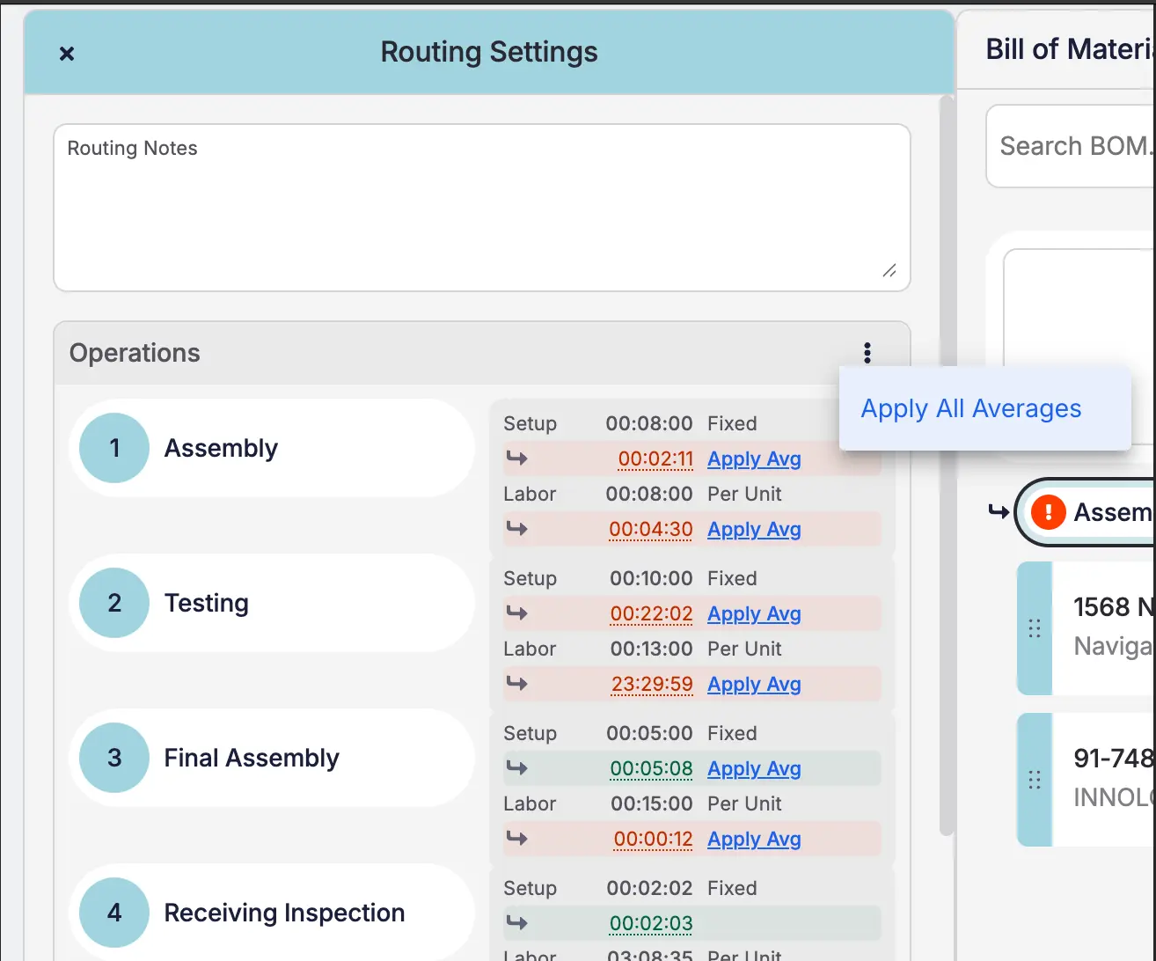Click arrow icon left of Assem BOM node

pyautogui.click(x=999, y=511)
